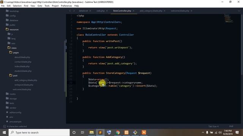Image resolution: width=243 pixels, height=136 pixels.
Task: Open the View menu
Action: [x=33, y=6]
